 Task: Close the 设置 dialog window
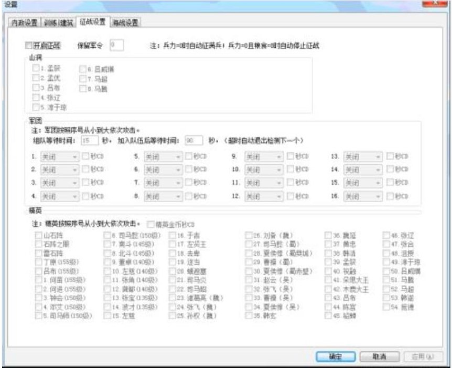tap(435, 3)
